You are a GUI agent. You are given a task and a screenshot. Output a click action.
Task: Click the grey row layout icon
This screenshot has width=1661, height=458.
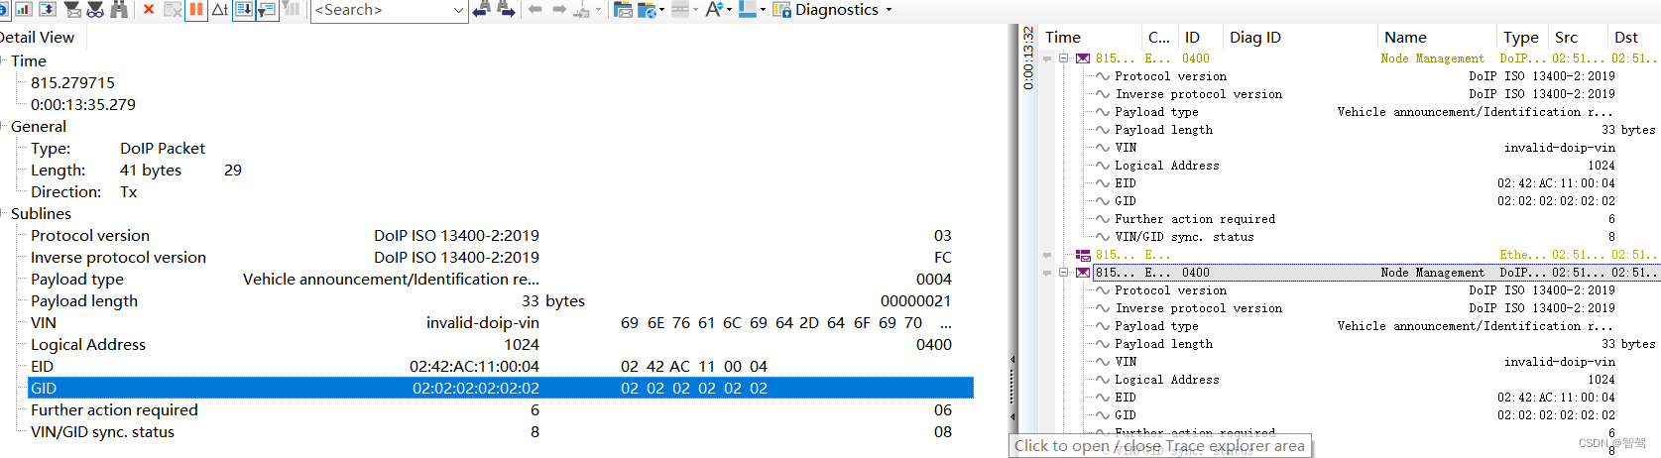(679, 9)
